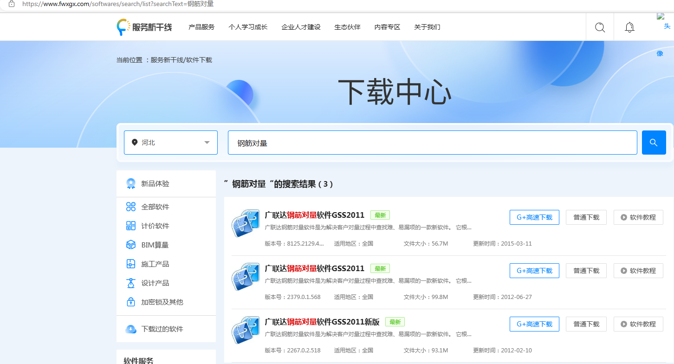Image resolution: width=674 pixels, height=364 pixels.
Task: Open 内容专区 in top navigation
Action: tap(387, 27)
